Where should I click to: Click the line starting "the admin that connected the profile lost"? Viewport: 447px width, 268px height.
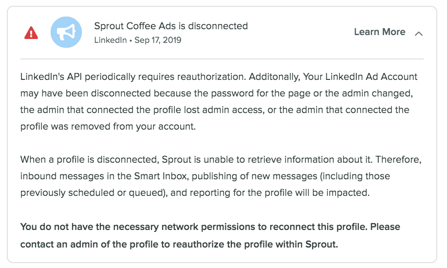(215, 110)
